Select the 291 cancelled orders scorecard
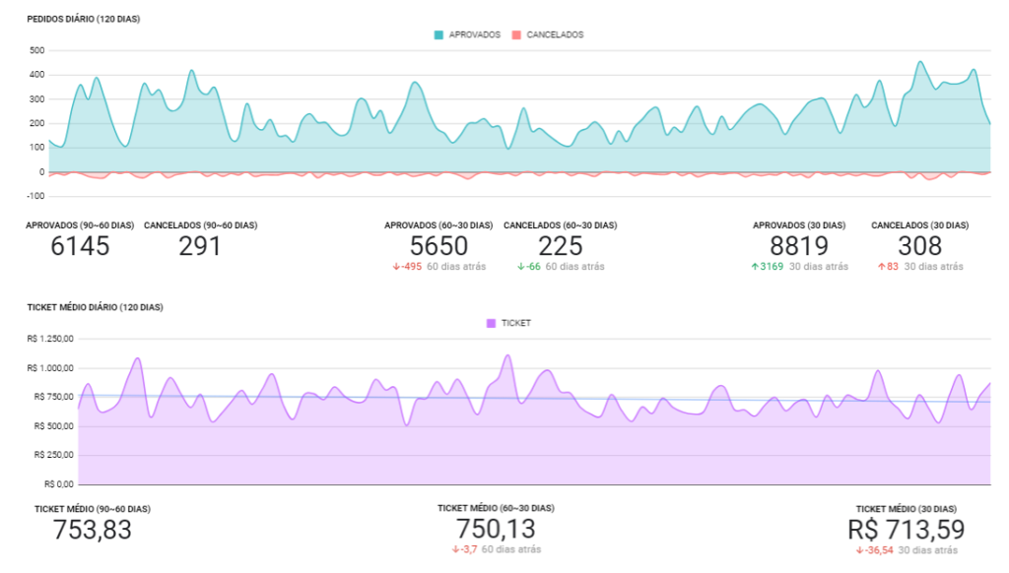The image size is (1009, 573). [200, 246]
